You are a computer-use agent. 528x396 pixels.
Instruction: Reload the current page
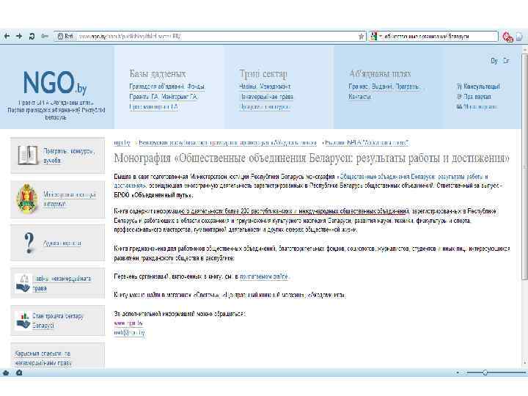pyautogui.click(x=32, y=37)
